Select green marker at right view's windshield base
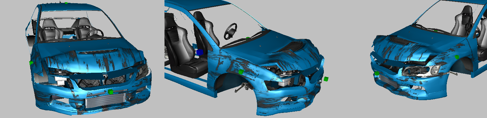 point(436,31)
